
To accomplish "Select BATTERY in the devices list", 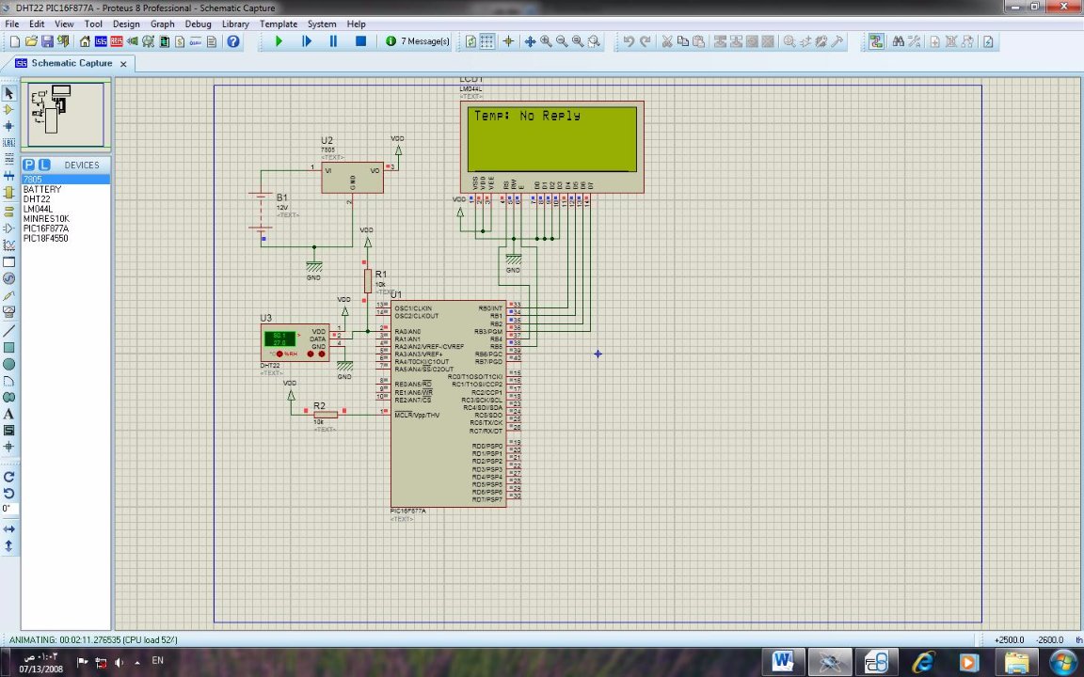I will point(66,189).
